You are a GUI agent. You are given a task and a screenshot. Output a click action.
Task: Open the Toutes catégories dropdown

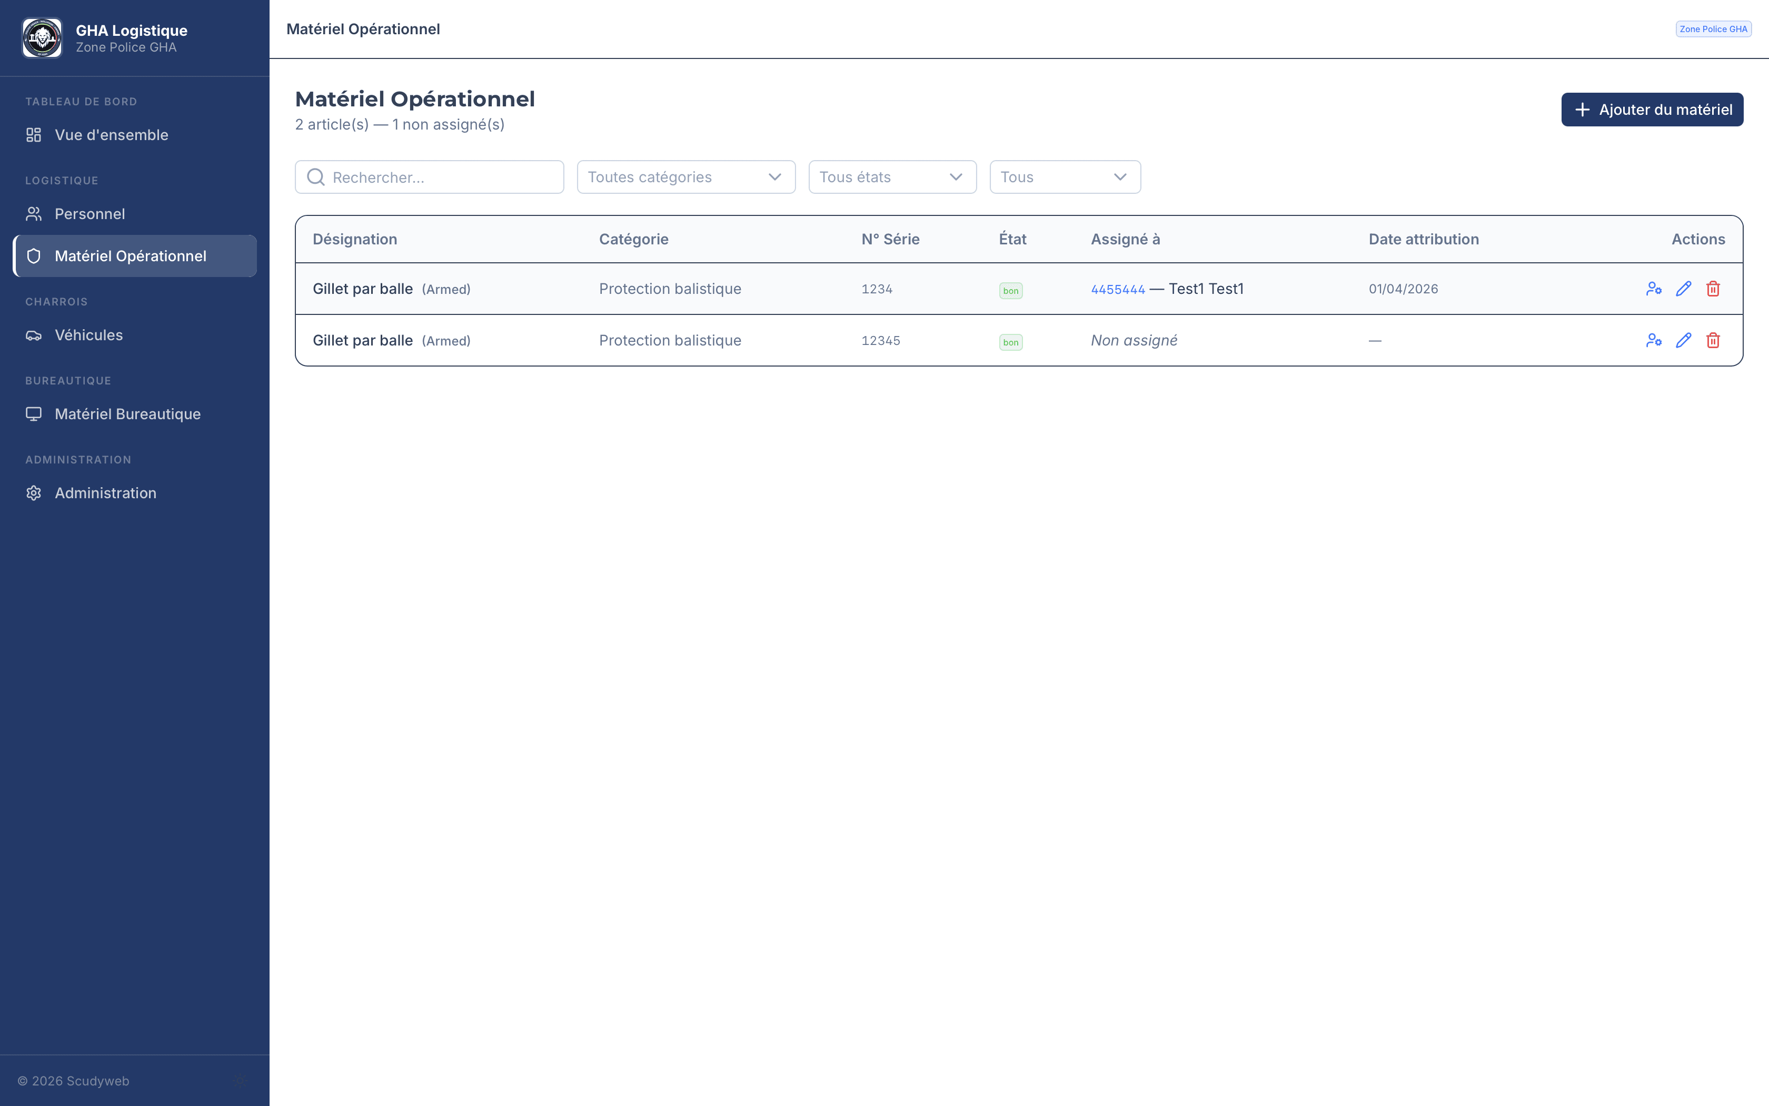point(685,177)
